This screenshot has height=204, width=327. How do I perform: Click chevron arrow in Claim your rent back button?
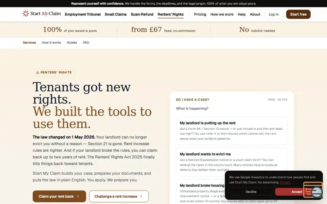point(78,196)
